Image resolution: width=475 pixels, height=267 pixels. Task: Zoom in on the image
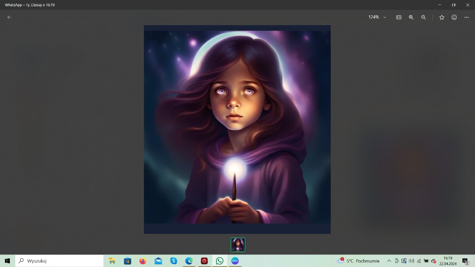pos(411,17)
